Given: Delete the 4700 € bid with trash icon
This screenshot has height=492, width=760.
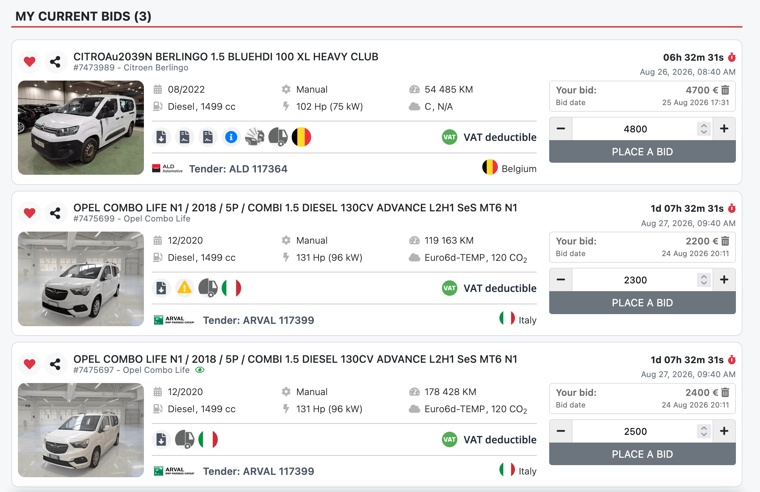Looking at the screenshot, I should click(x=725, y=90).
